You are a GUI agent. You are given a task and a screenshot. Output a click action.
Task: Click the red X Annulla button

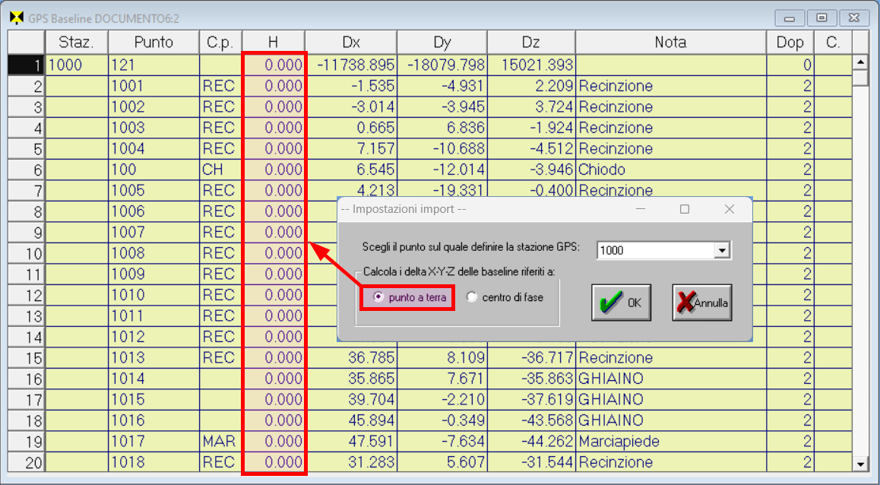701,303
